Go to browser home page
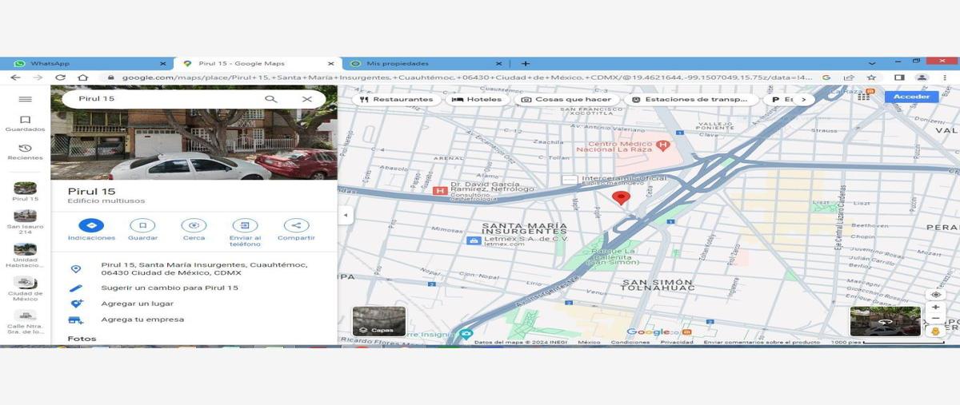The image size is (960, 405). click(x=82, y=77)
